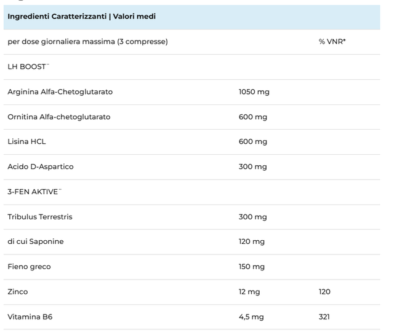Click the Zinco ingredient name
The height and width of the screenshot is (333, 394).
pyautogui.click(x=18, y=292)
